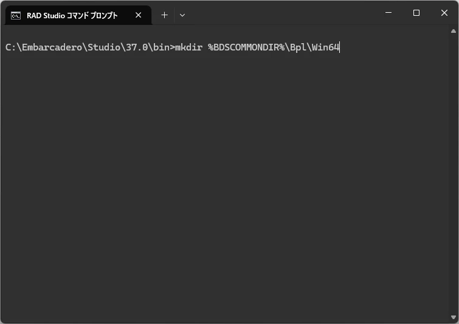Close the RAD Studio コマンド プロンプト tab
The image size is (459, 324).
(139, 15)
